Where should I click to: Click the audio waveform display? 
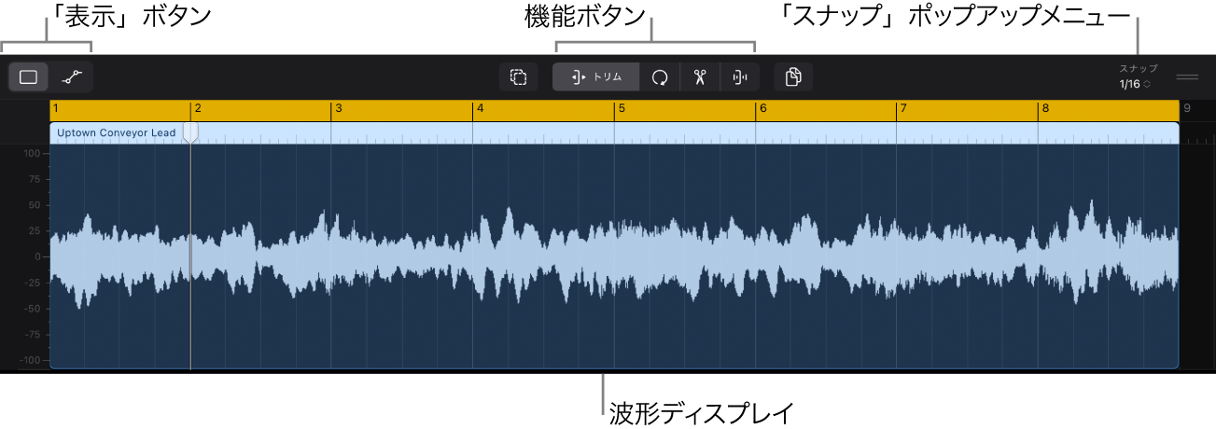614,256
